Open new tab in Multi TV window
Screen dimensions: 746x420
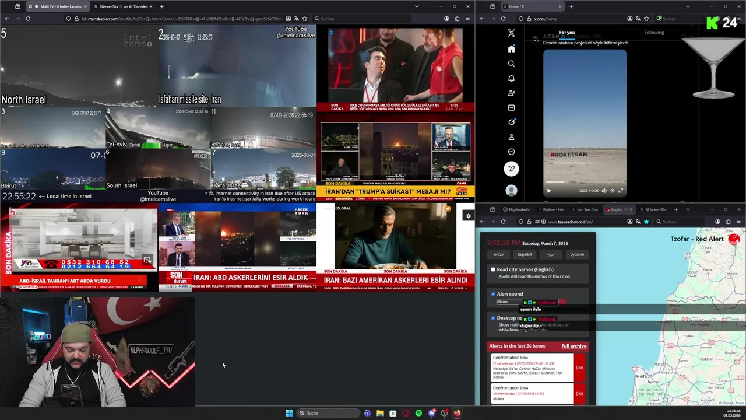click(161, 6)
